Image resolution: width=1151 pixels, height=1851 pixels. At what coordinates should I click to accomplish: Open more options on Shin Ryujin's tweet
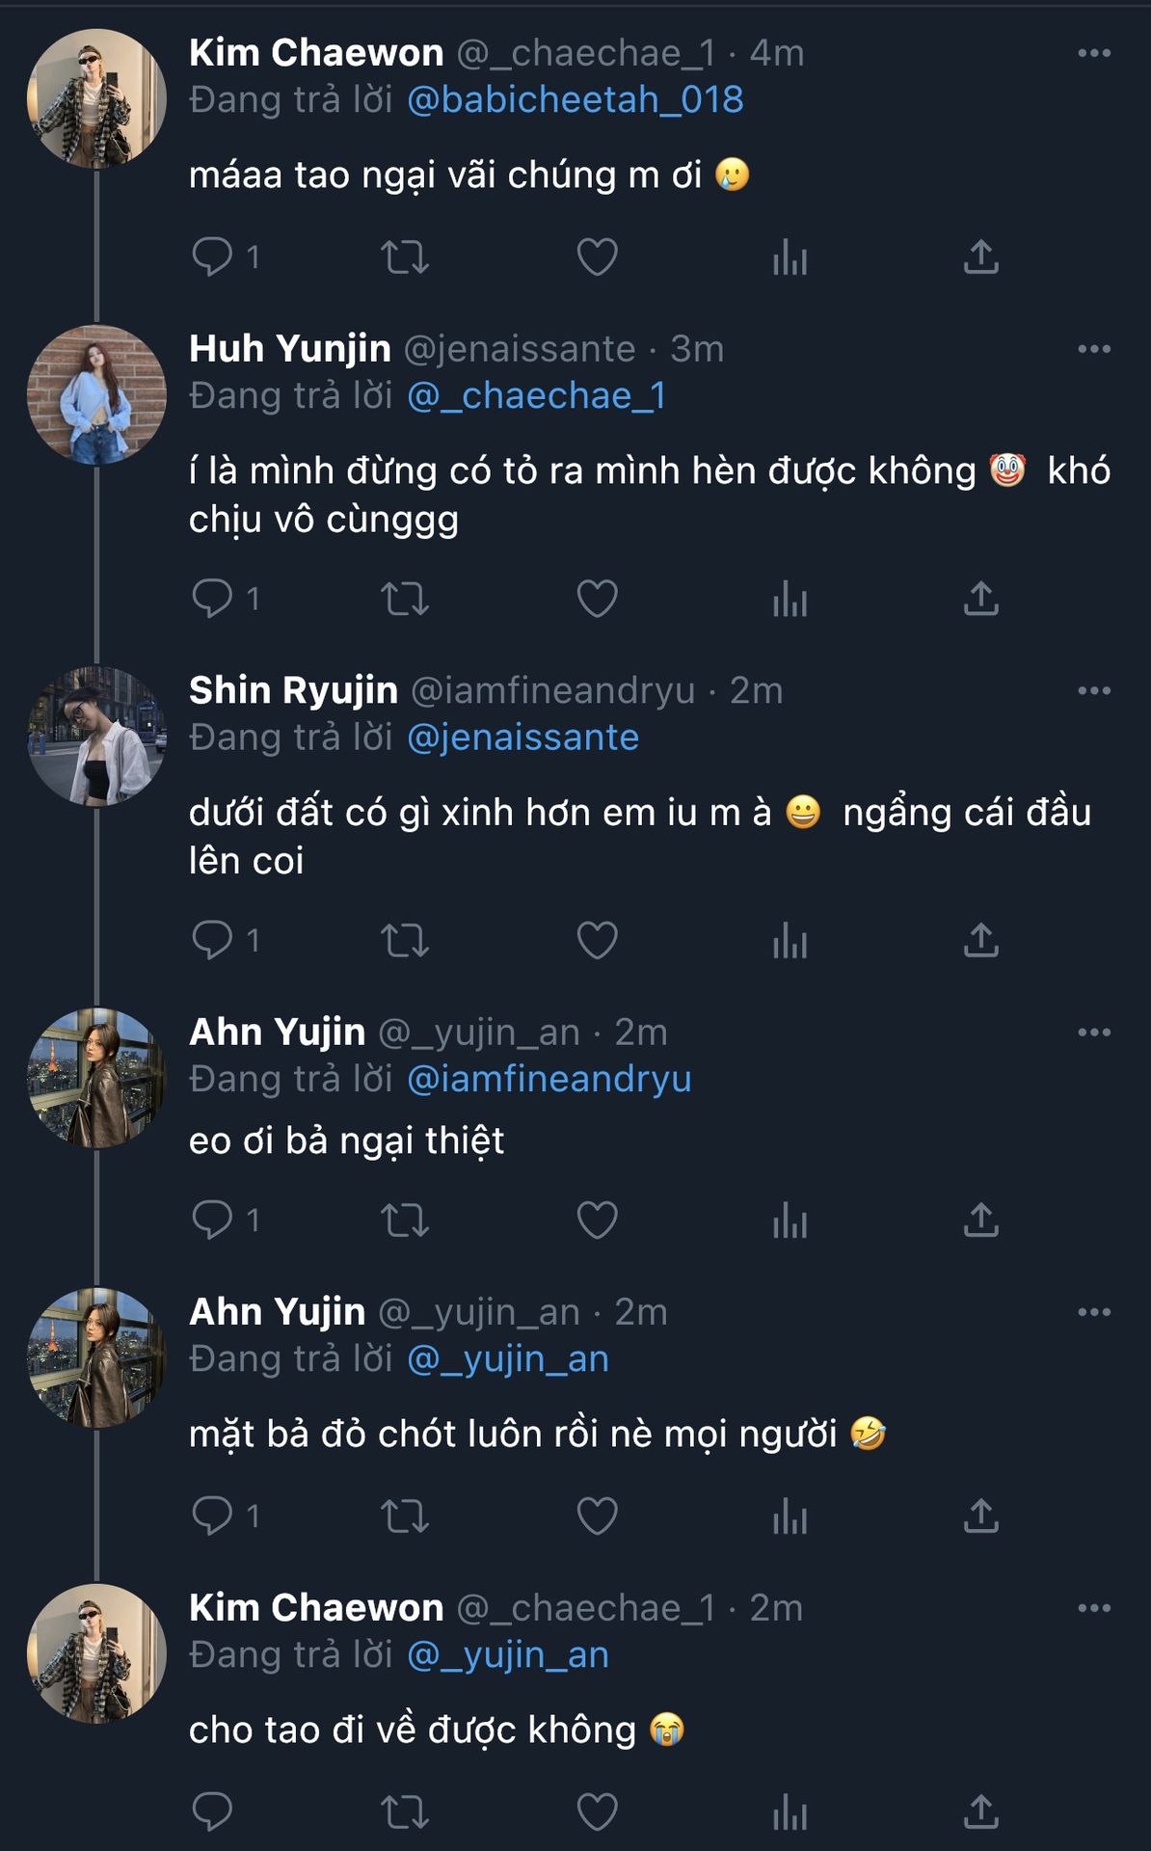pos(1094,690)
